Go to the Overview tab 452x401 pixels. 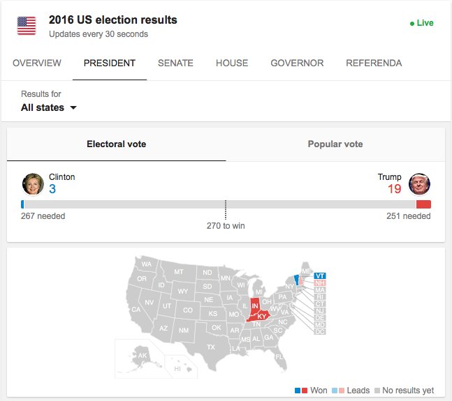[x=37, y=63]
